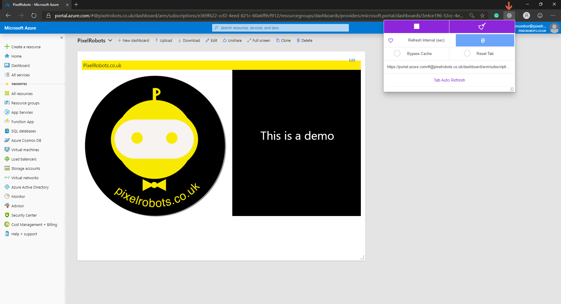The height and width of the screenshot is (304, 561).
Task: Click the Grammarly extension icon
Action: 496,15
